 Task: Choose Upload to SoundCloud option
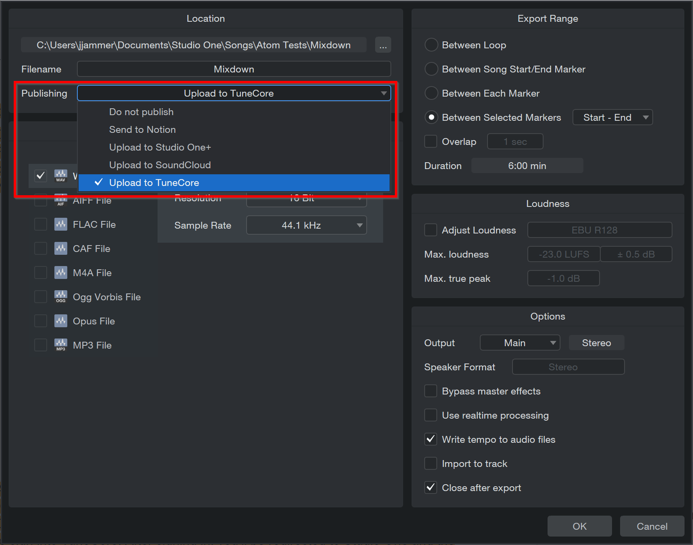(x=234, y=165)
